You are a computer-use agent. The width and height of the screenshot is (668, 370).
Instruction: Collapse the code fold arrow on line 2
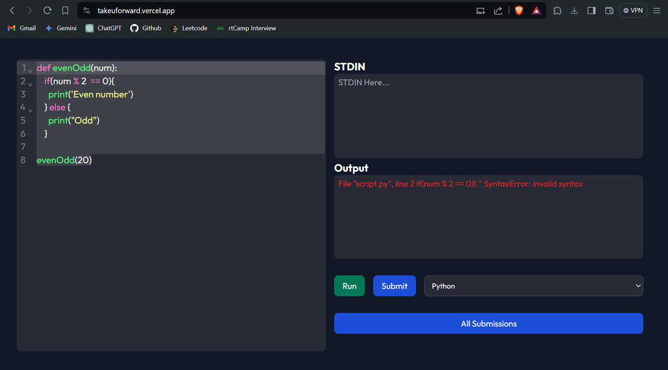pyautogui.click(x=30, y=83)
